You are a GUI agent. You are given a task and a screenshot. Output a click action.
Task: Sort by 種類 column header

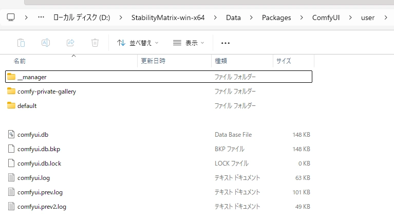click(221, 61)
